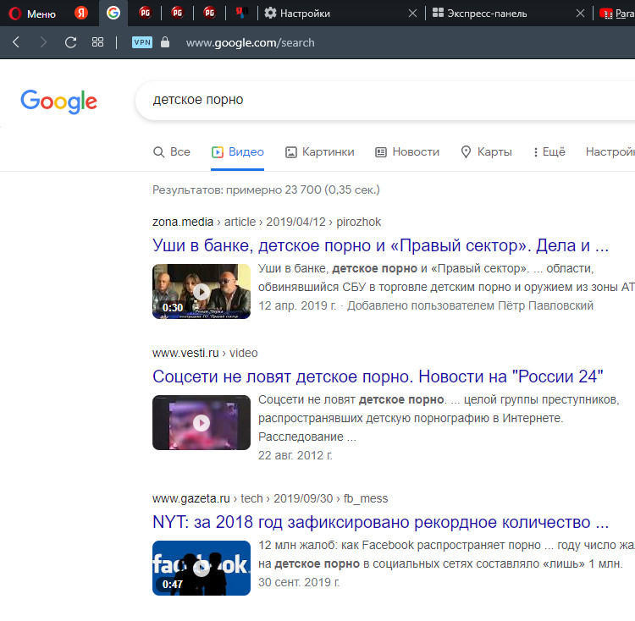
Task: Click the play icon beside Видео
Action: pyautogui.click(x=218, y=152)
